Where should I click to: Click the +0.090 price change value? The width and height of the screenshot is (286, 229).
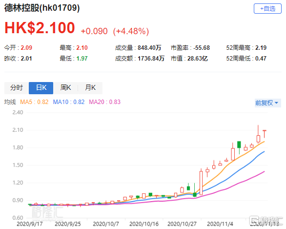pyautogui.click(x=94, y=31)
